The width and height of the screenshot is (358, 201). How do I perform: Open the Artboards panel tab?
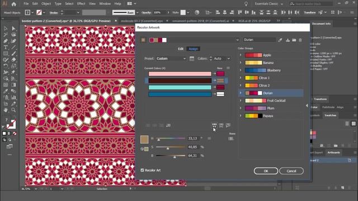pos(333,152)
